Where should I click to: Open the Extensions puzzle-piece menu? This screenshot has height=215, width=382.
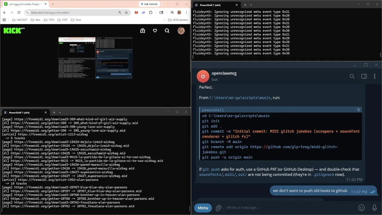pos(151,13)
